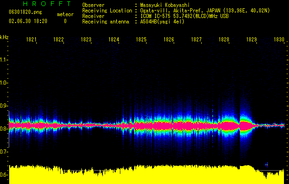
Task: Click the 1827 time marker
Action: click(196, 39)
